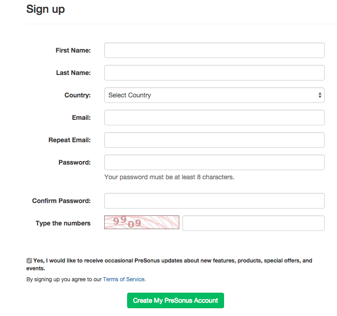Viewport: 337px width, 316px height.
Task: Open the Terms of Service link
Action: pyautogui.click(x=123, y=279)
